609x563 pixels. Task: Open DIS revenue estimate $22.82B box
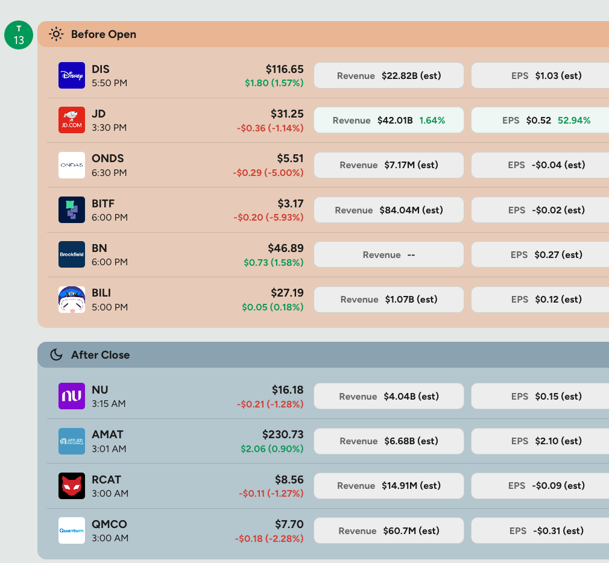389,75
